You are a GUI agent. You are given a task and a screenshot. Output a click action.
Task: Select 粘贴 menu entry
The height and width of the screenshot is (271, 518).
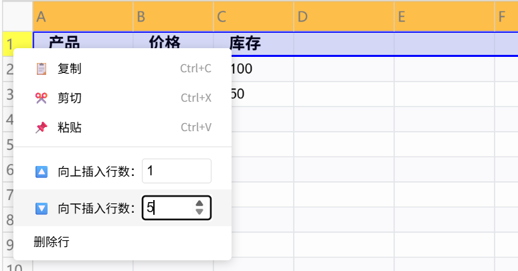pyautogui.click(x=70, y=127)
